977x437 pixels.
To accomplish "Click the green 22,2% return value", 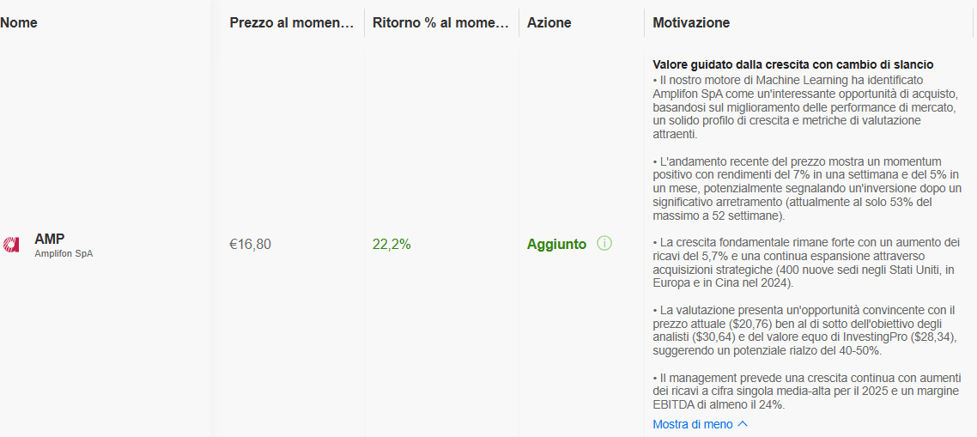I will click(391, 245).
